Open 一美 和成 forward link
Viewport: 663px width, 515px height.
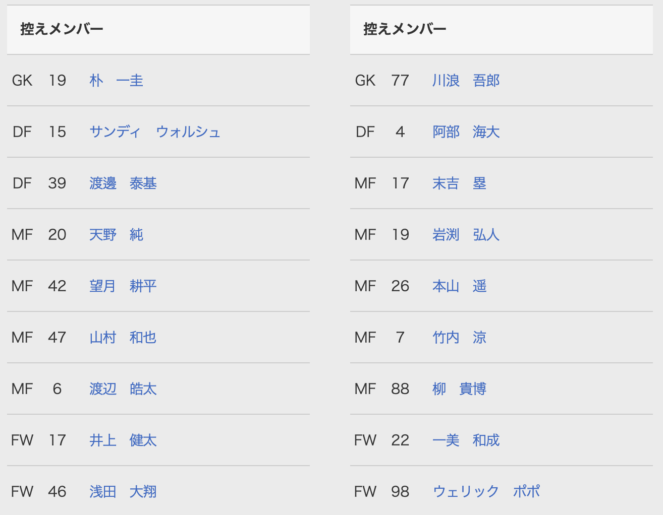click(x=466, y=440)
